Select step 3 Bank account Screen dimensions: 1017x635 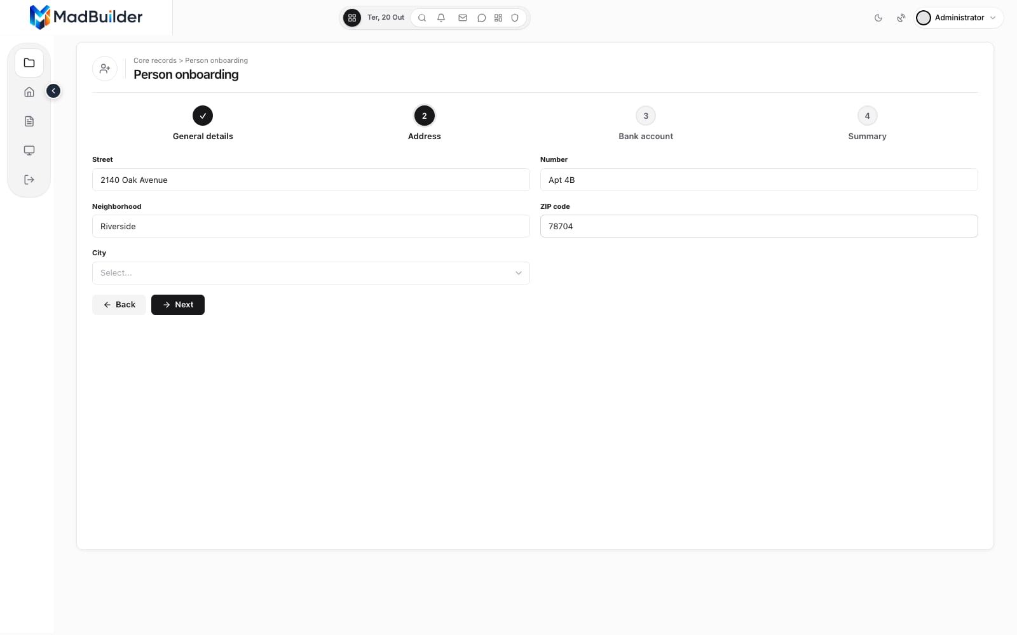646,124
